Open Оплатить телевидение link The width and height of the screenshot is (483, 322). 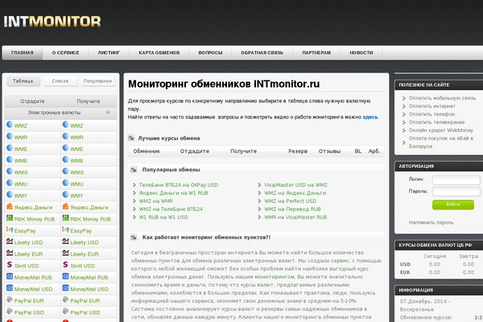coord(436,122)
